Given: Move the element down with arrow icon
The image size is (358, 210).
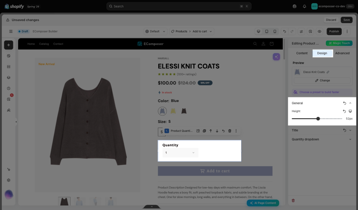Looking at the screenshot, I should (x=217, y=131).
